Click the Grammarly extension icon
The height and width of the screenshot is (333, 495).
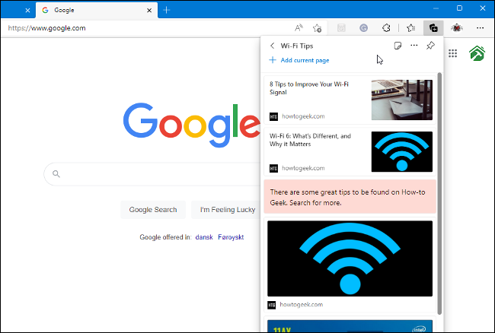tap(364, 28)
